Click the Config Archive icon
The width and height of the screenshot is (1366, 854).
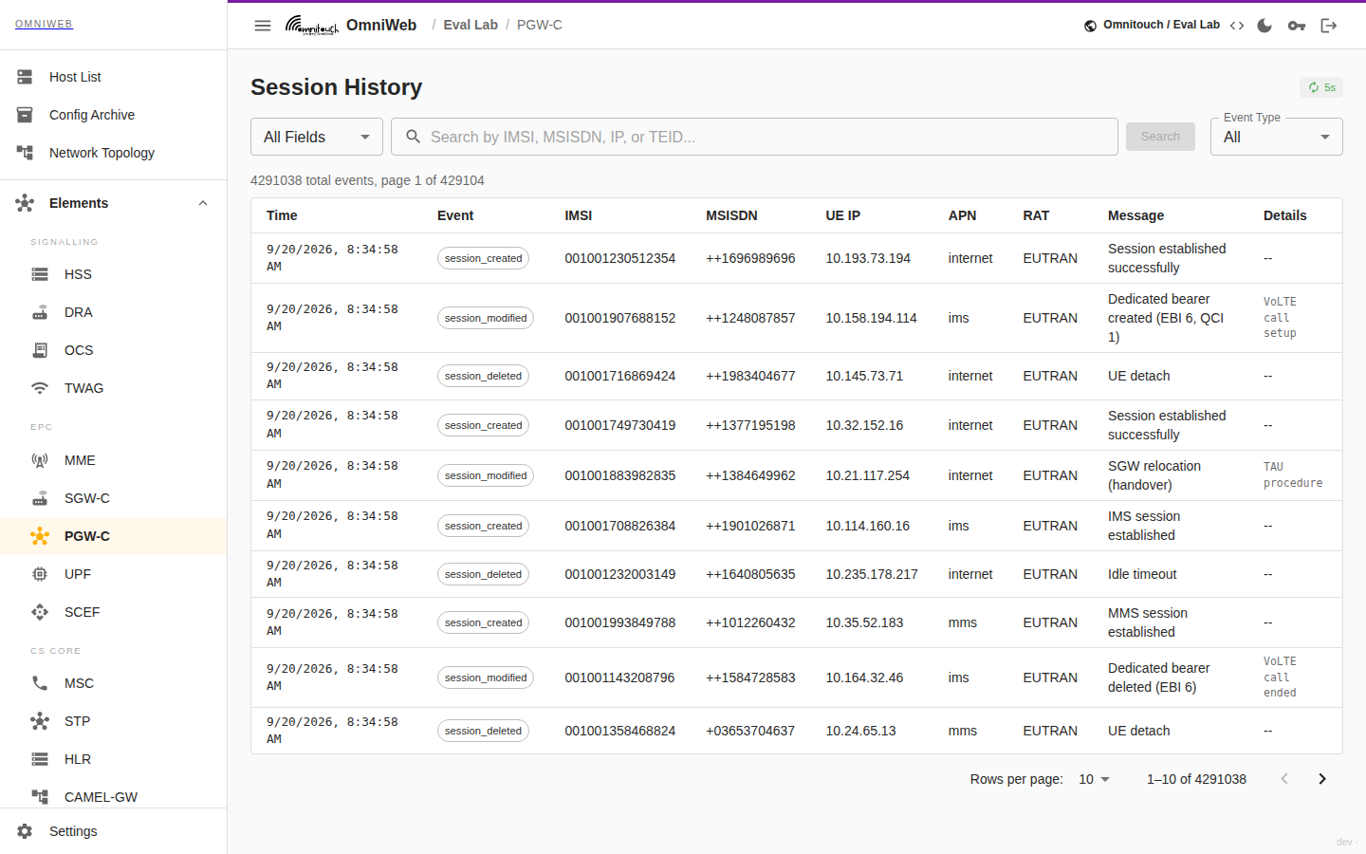[x=25, y=115]
